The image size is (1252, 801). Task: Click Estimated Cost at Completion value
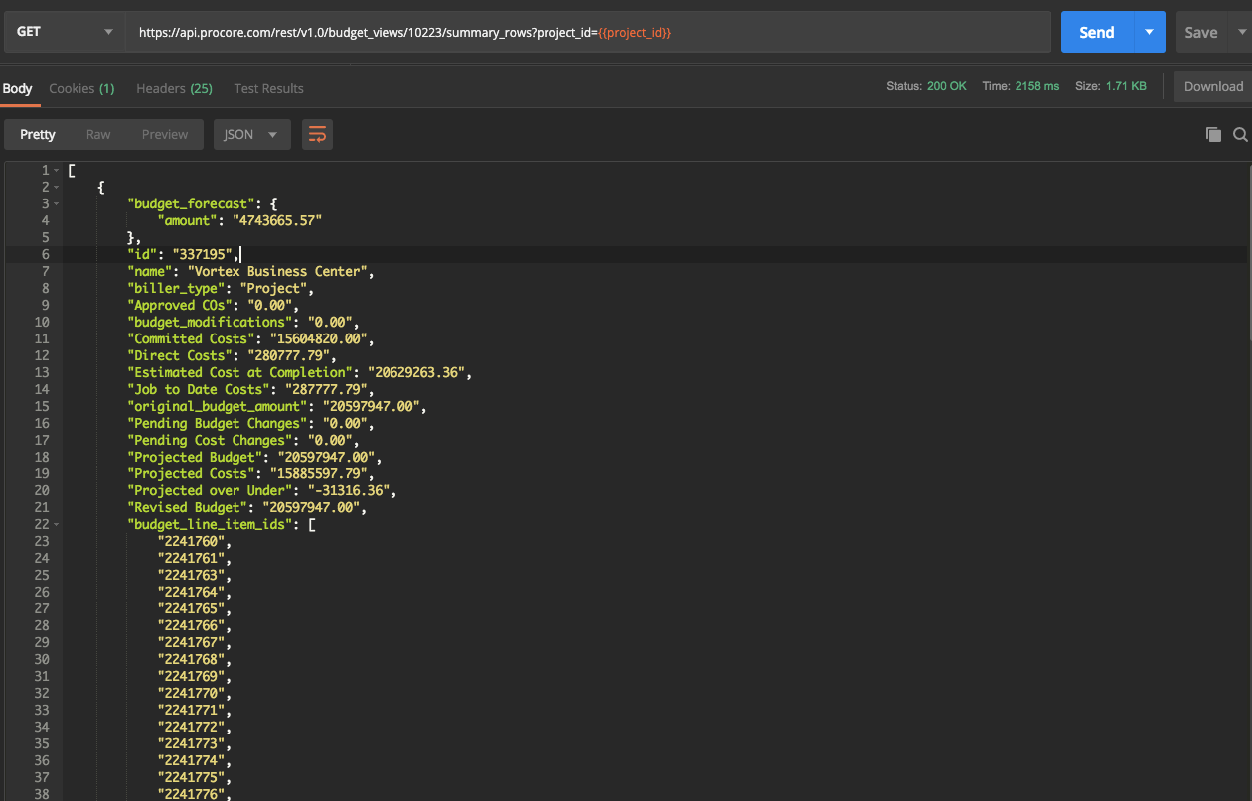(x=417, y=373)
